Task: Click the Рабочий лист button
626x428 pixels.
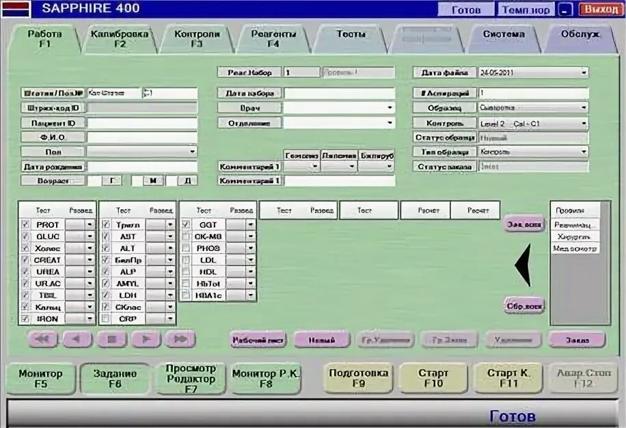Action: click(x=258, y=340)
